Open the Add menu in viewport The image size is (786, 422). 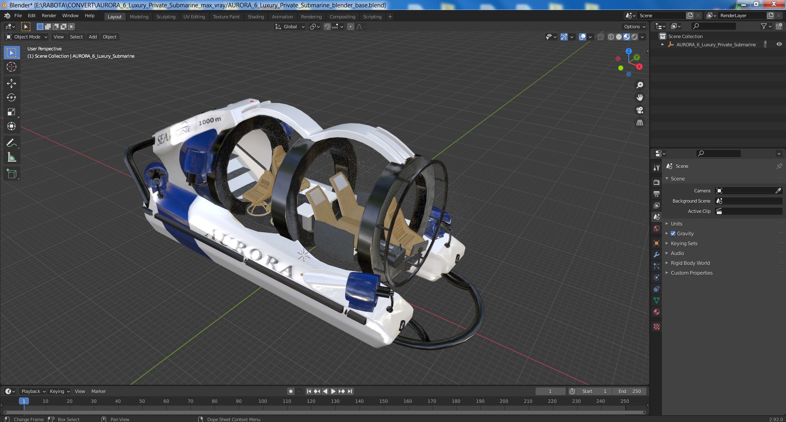pyautogui.click(x=93, y=37)
